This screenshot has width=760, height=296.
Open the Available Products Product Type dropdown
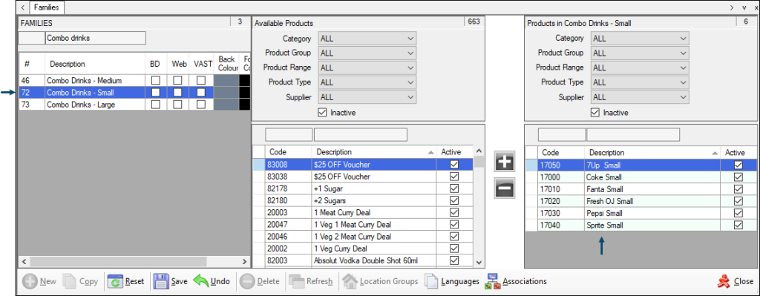tap(367, 82)
